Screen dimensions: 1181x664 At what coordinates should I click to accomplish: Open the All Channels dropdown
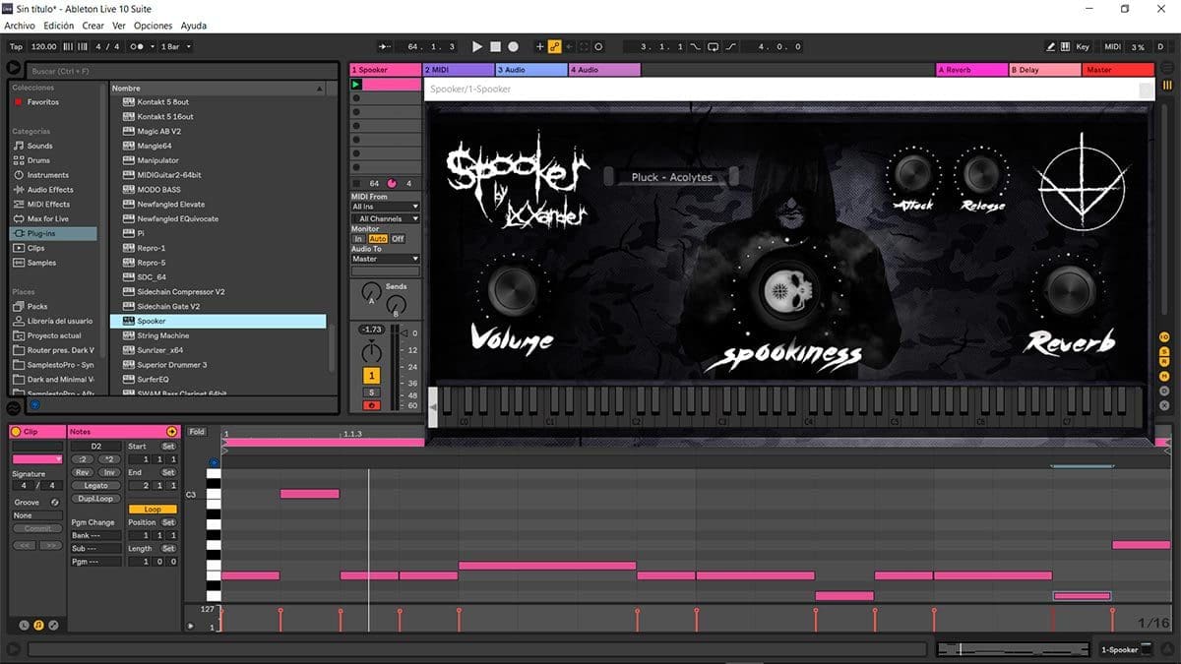point(386,218)
